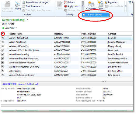
Task: Uncheck American Electrical Contractor row
Action: pos(2,59)
